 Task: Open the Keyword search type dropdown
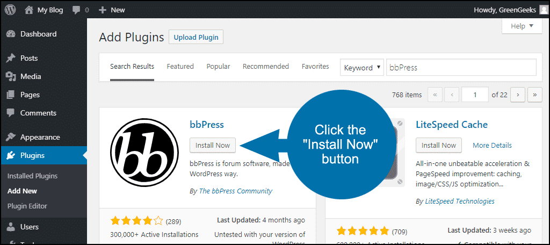pos(361,67)
